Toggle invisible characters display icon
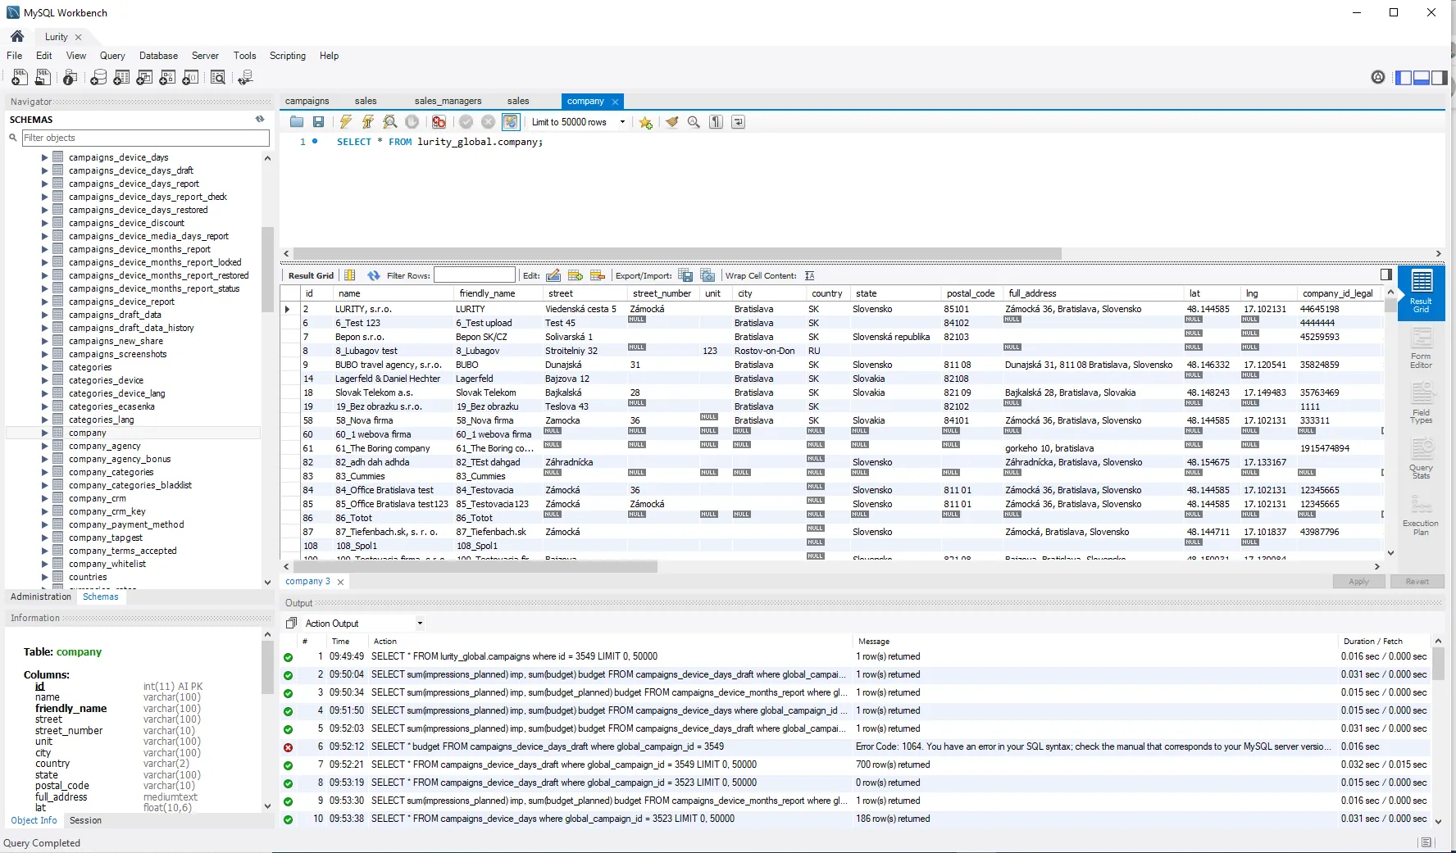Viewport: 1456px width, 853px height. [x=715, y=121]
